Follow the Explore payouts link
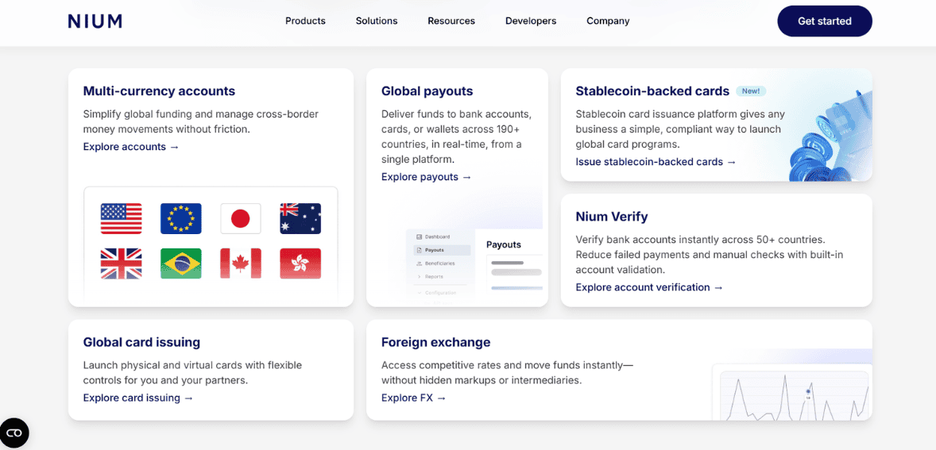Viewport: 936px width, 450px height. point(426,177)
